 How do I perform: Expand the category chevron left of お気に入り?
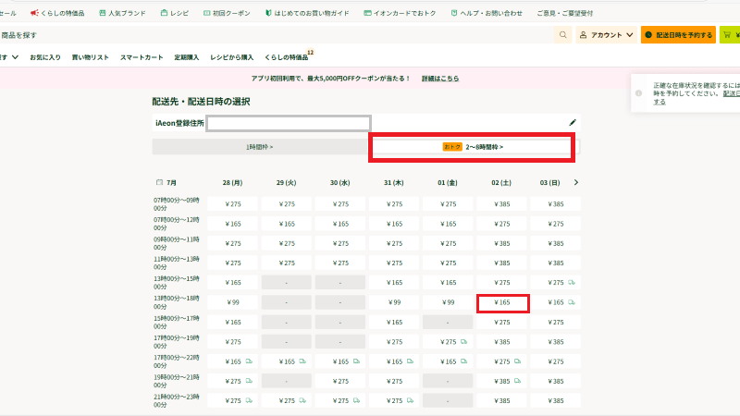click(x=15, y=57)
